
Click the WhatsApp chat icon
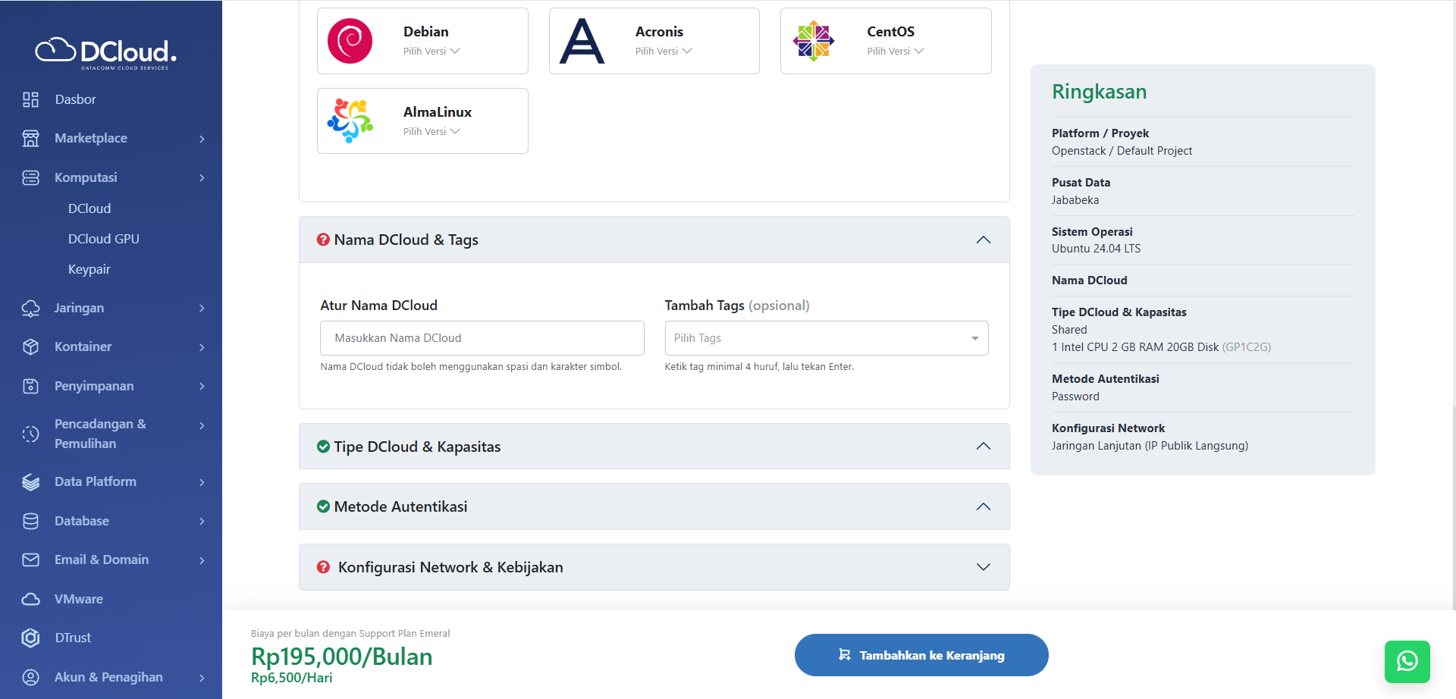[x=1407, y=661]
